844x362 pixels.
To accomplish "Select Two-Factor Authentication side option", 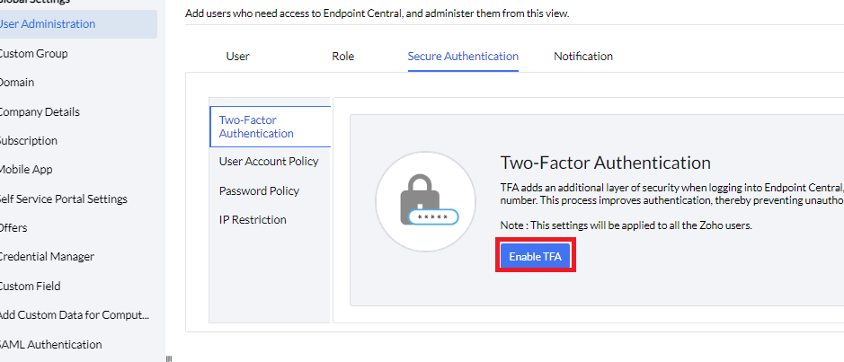I will click(x=256, y=127).
